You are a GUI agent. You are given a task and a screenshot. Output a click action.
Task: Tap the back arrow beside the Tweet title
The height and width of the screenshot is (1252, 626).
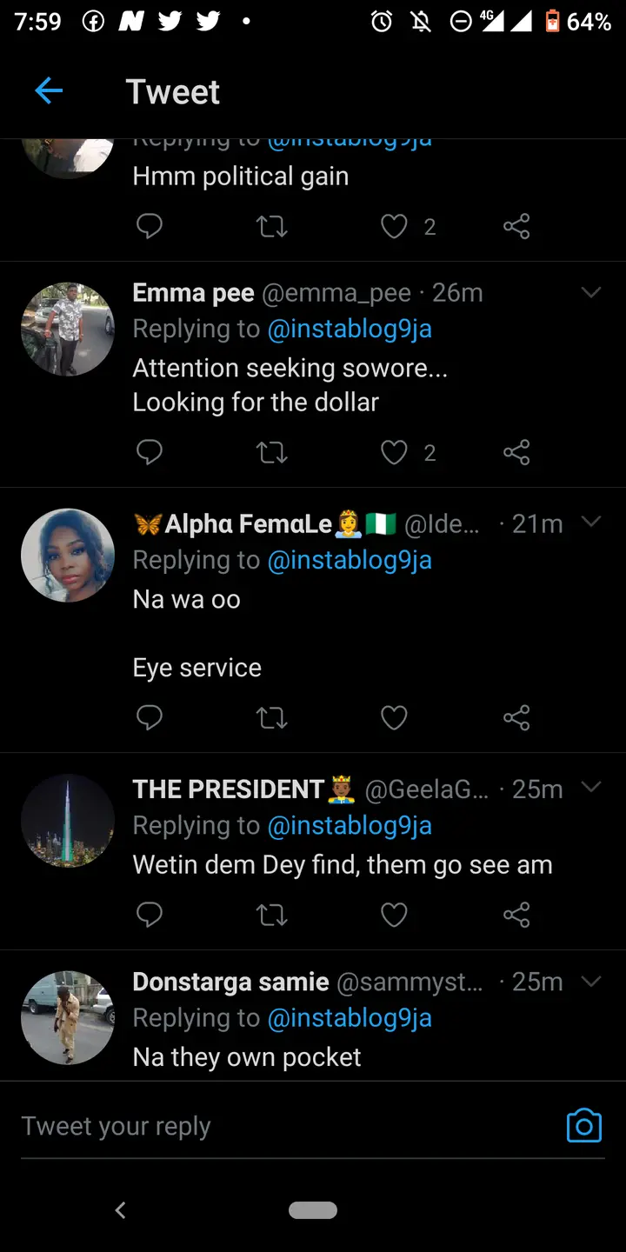click(x=49, y=91)
